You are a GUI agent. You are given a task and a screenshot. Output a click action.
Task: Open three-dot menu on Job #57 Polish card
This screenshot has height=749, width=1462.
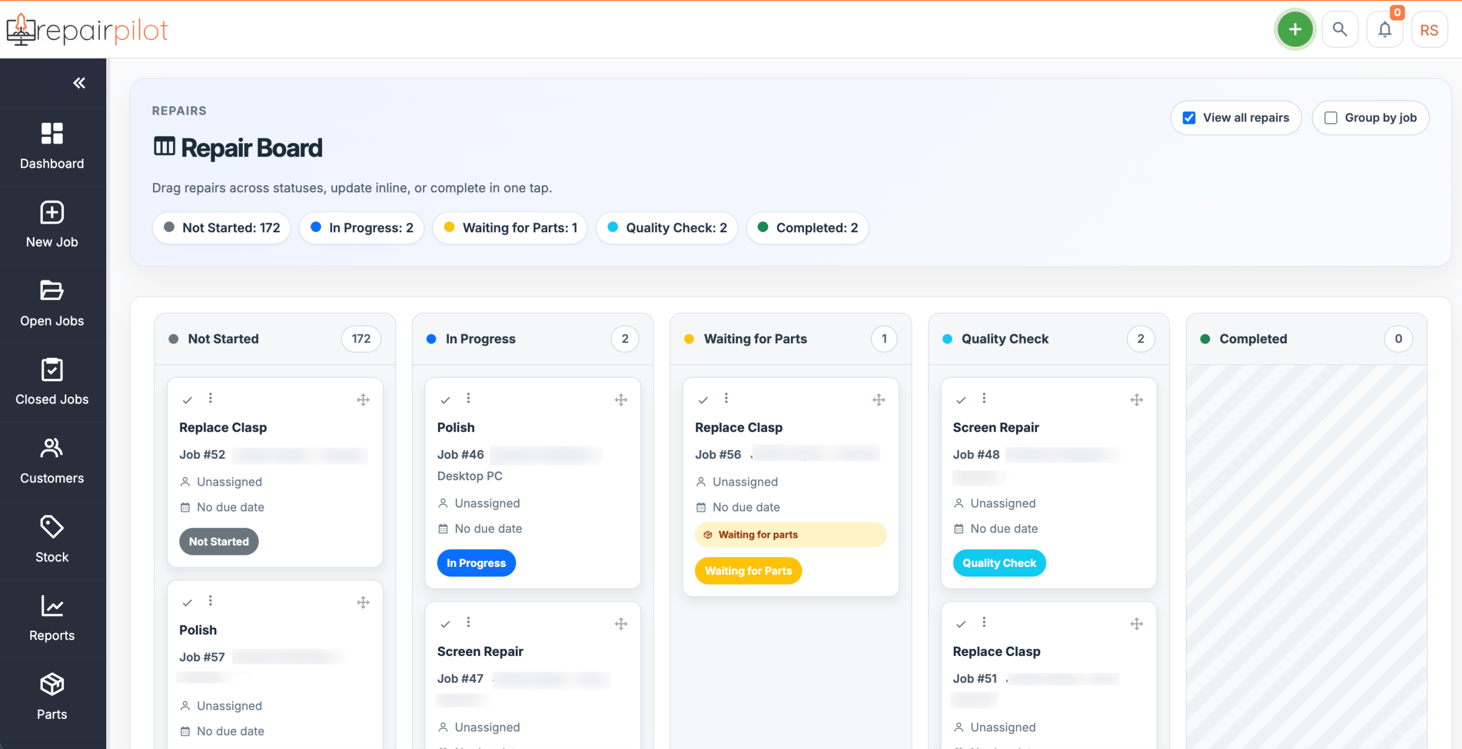pos(210,601)
